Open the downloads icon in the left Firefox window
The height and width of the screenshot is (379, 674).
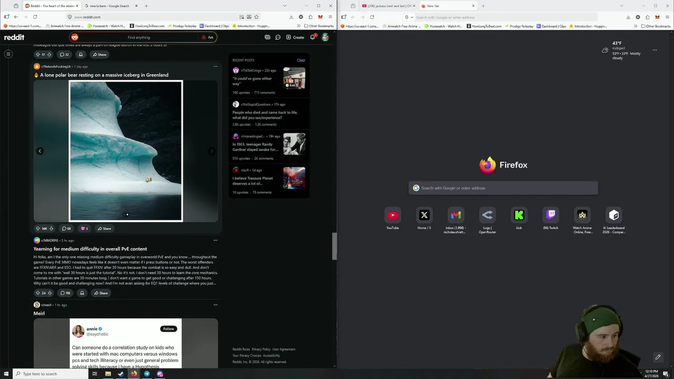pos(291,17)
